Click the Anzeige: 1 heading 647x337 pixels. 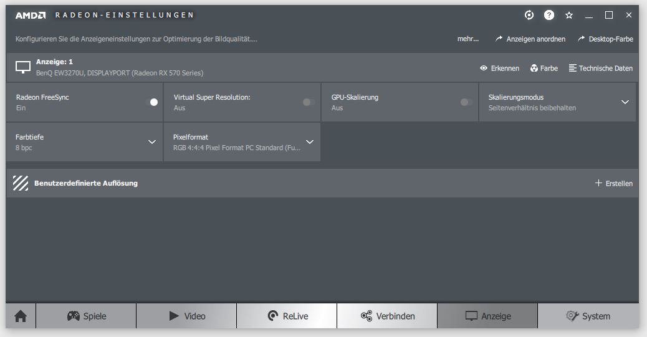54,62
